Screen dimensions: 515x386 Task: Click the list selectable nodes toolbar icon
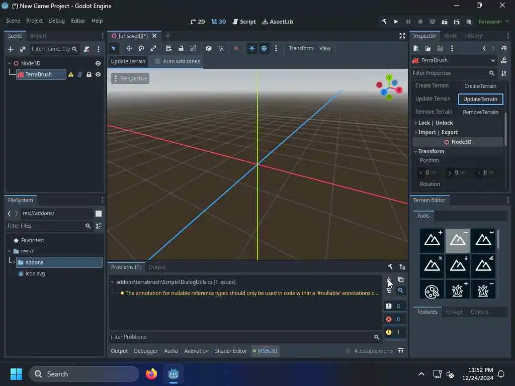point(168,48)
